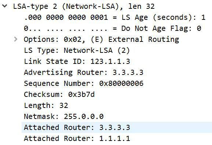Click the 0x3b7d checksum value
The width and height of the screenshot is (212, 145).
coord(81,94)
